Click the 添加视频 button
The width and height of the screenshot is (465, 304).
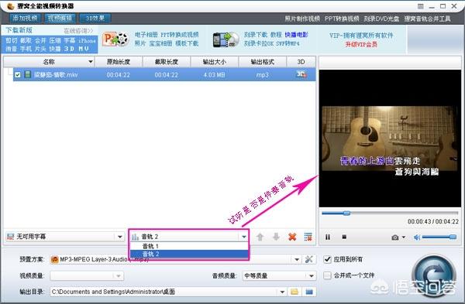pos(25,18)
